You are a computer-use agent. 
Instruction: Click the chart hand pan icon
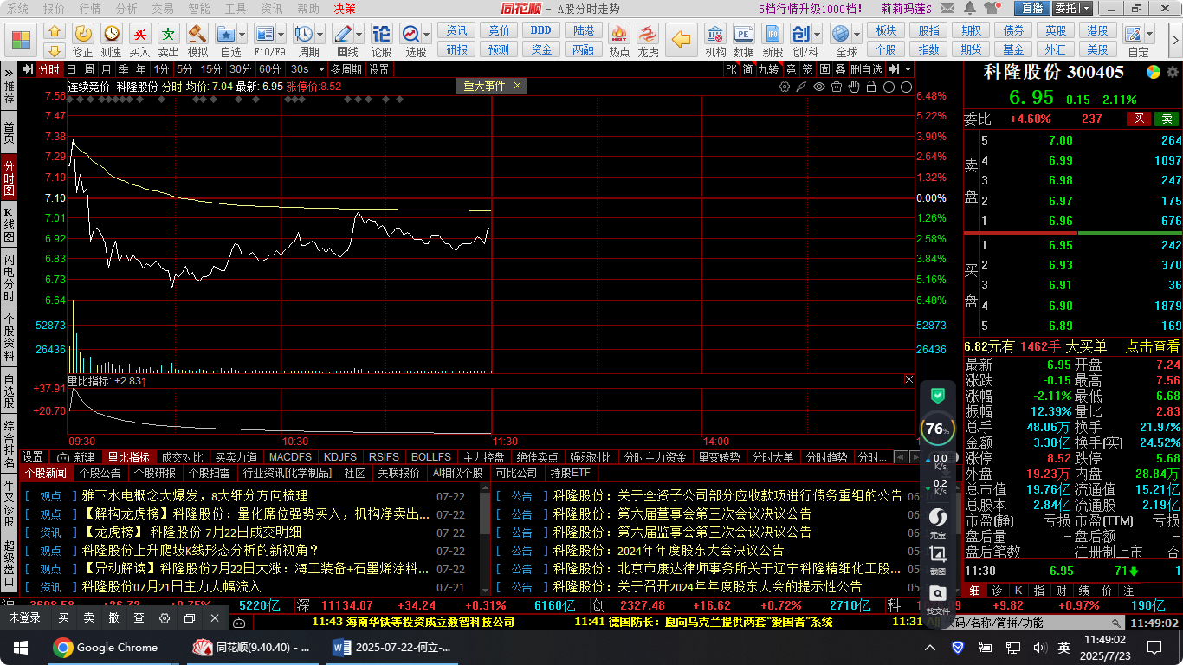pyautogui.click(x=854, y=87)
